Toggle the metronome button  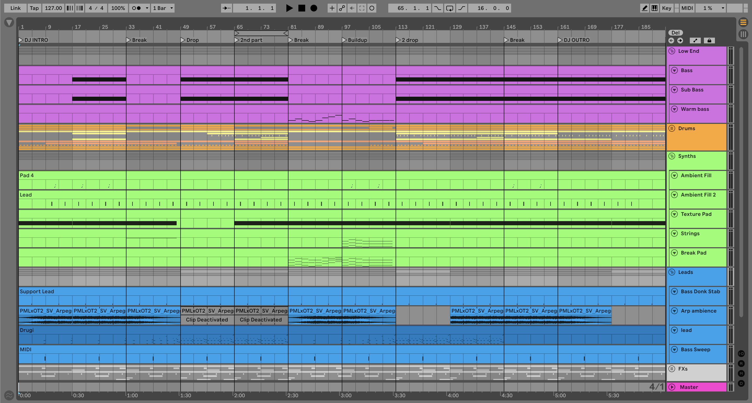(136, 8)
